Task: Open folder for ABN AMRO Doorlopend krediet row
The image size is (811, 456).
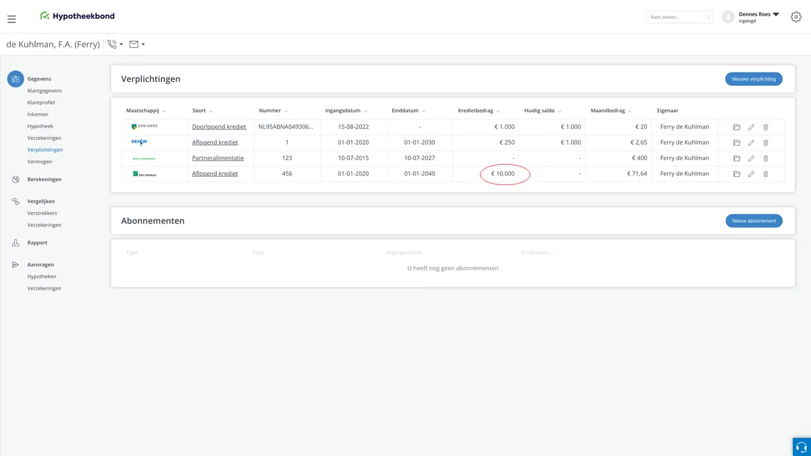Action: point(737,127)
